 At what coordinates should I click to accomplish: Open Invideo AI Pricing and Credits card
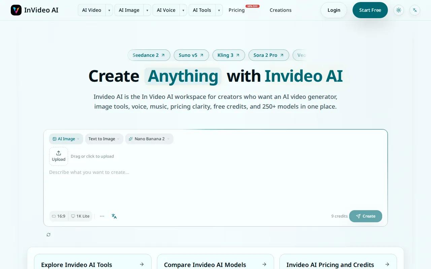tap(338, 262)
